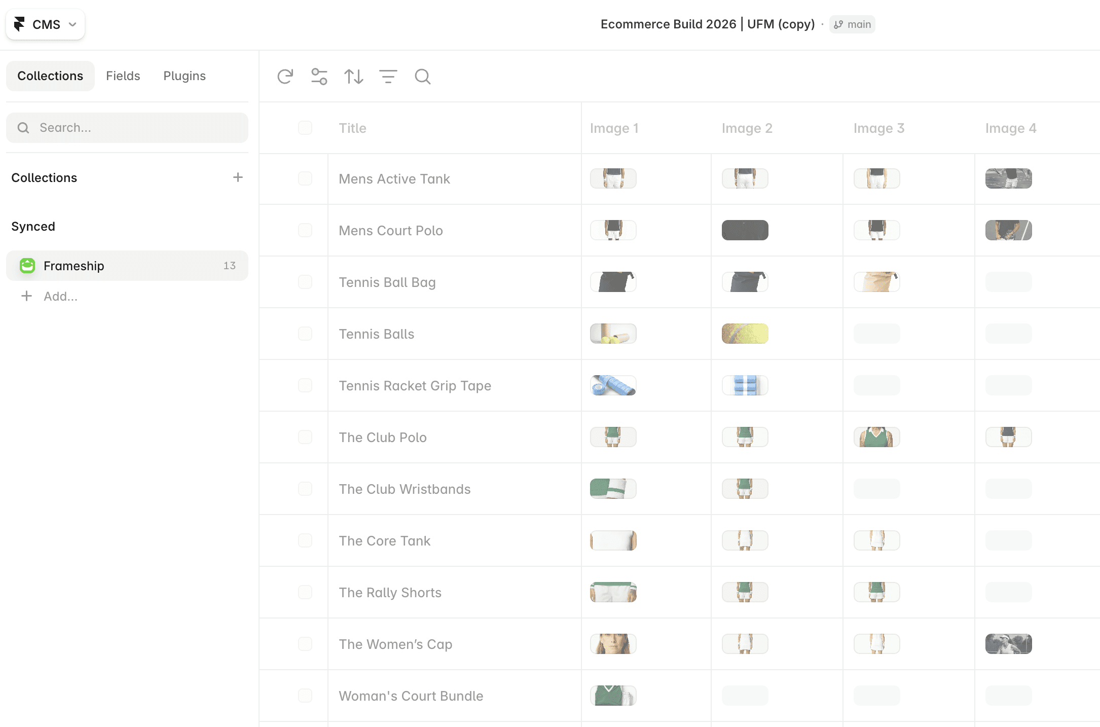Click the Image 1 column header
Image resolution: width=1100 pixels, height=727 pixels.
click(614, 128)
